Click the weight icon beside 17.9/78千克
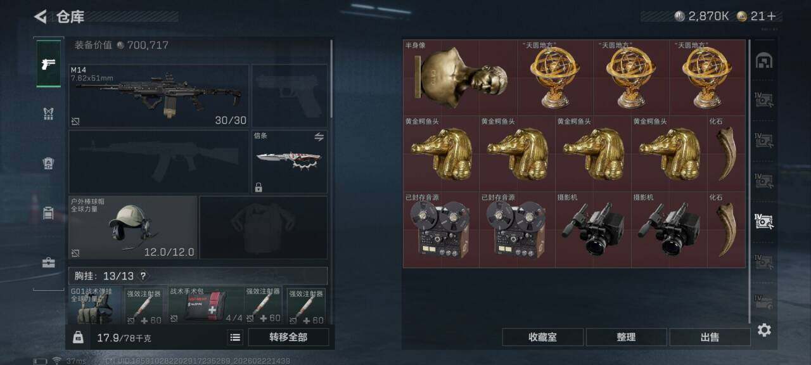The image size is (811, 365). (78, 337)
